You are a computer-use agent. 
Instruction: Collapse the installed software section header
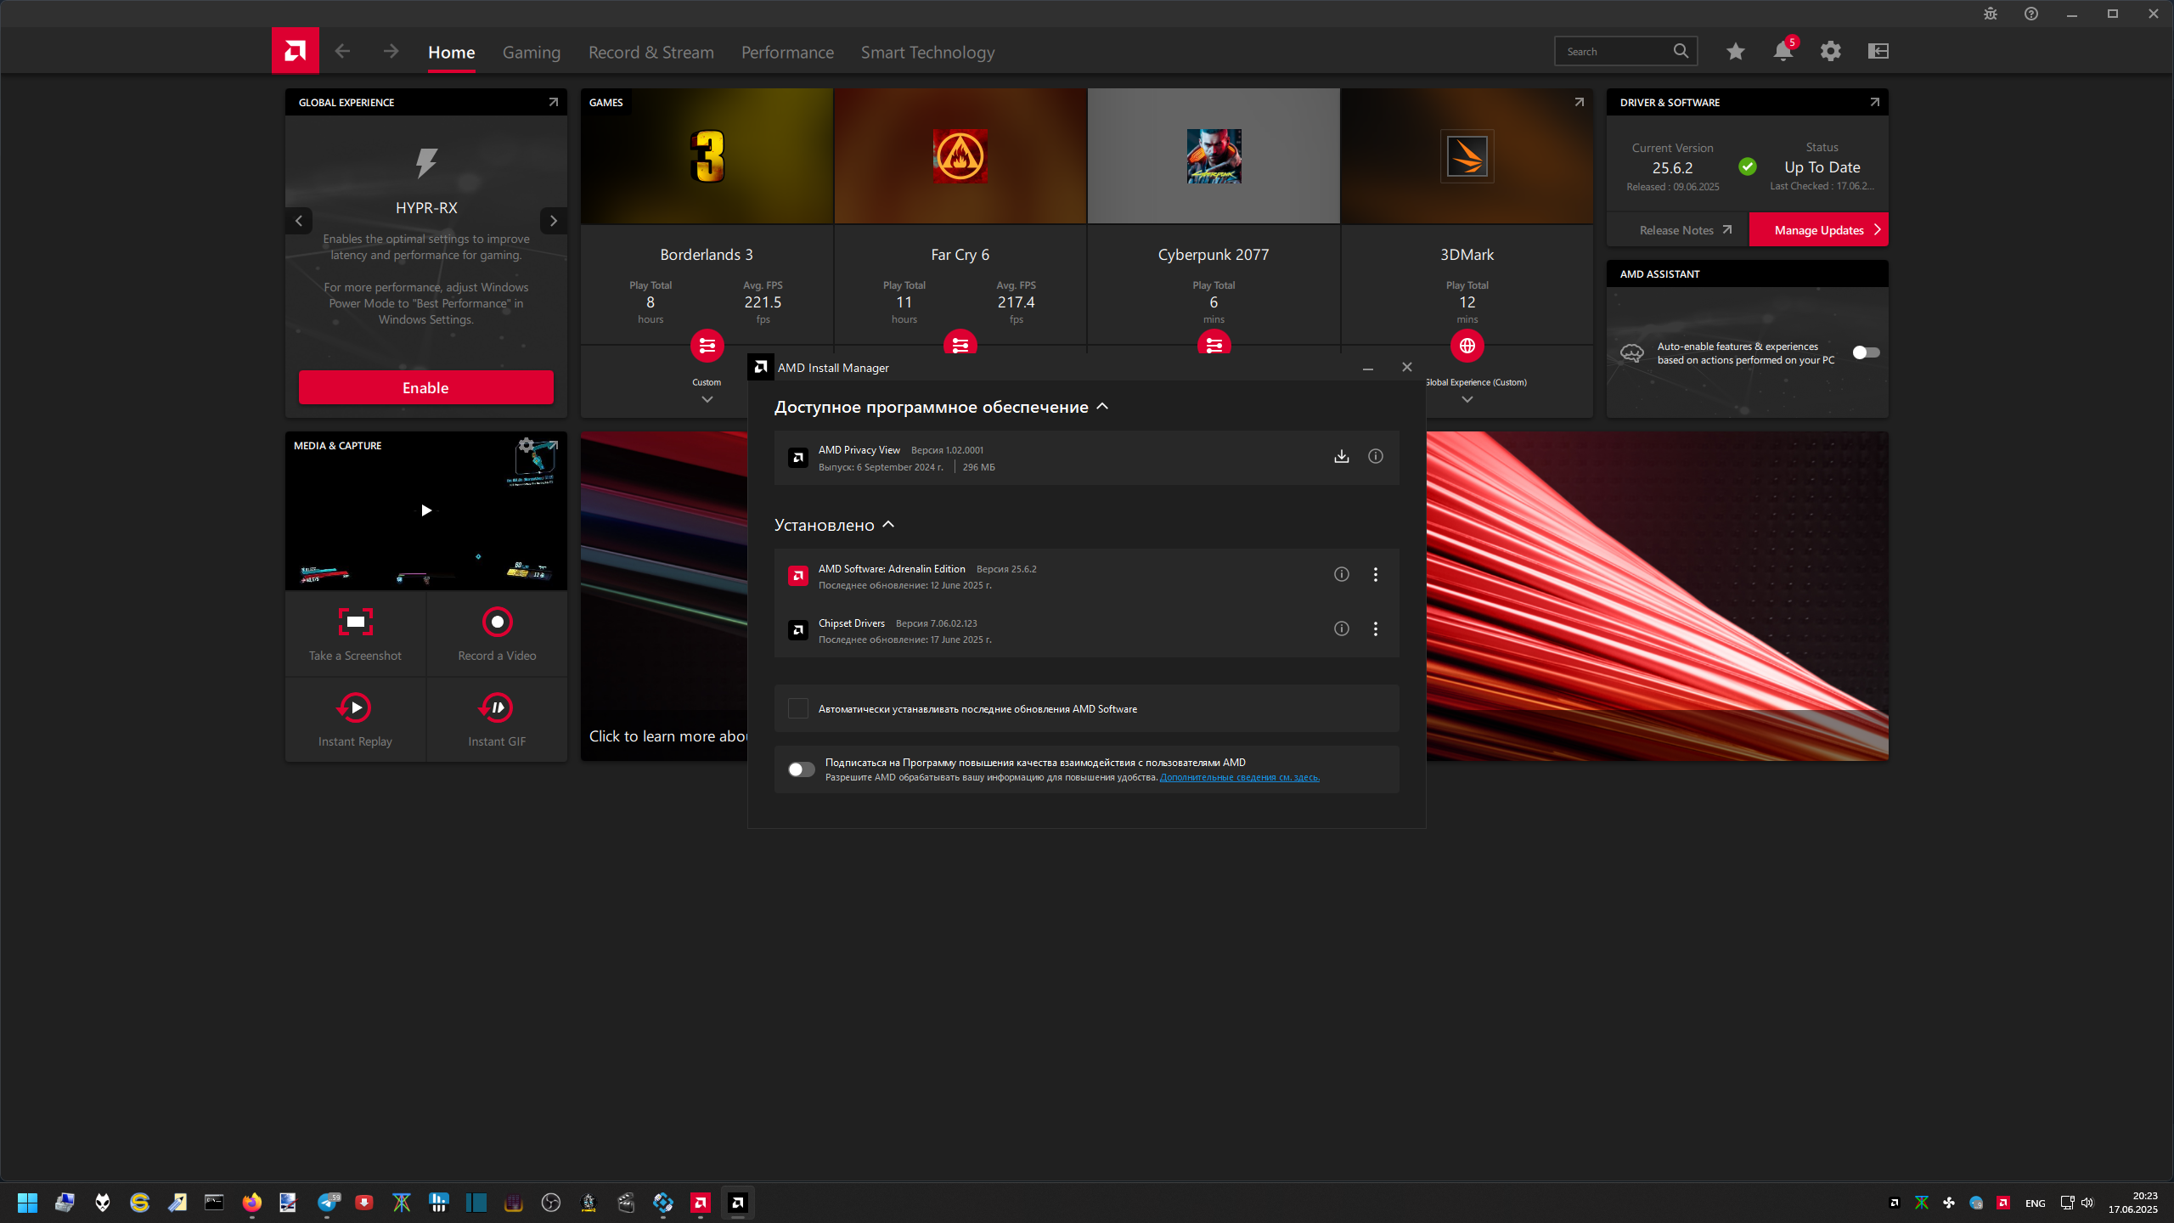pyautogui.click(x=888, y=525)
